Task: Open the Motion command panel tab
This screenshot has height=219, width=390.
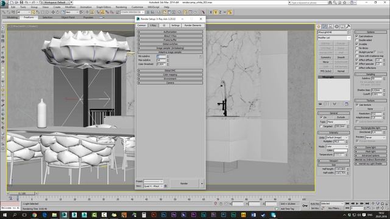Action: click(336, 26)
